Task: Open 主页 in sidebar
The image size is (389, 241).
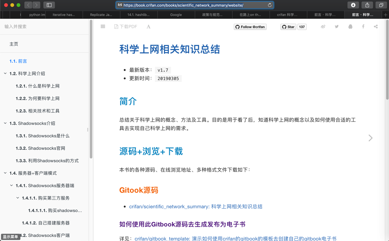Action: click(14, 44)
